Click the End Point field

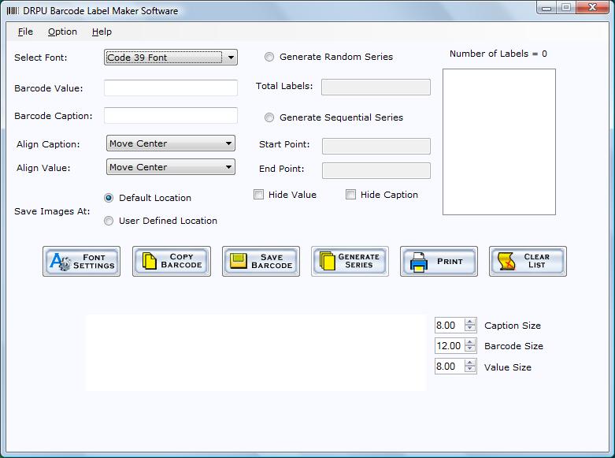[x=376, y=170]
